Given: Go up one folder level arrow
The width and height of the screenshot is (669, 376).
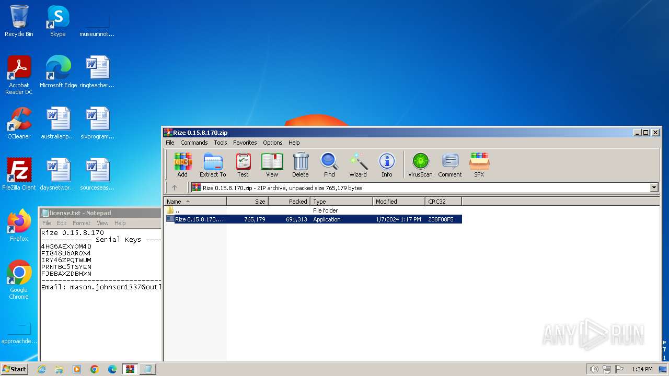Looking at the screenshot, I should 175,187.
